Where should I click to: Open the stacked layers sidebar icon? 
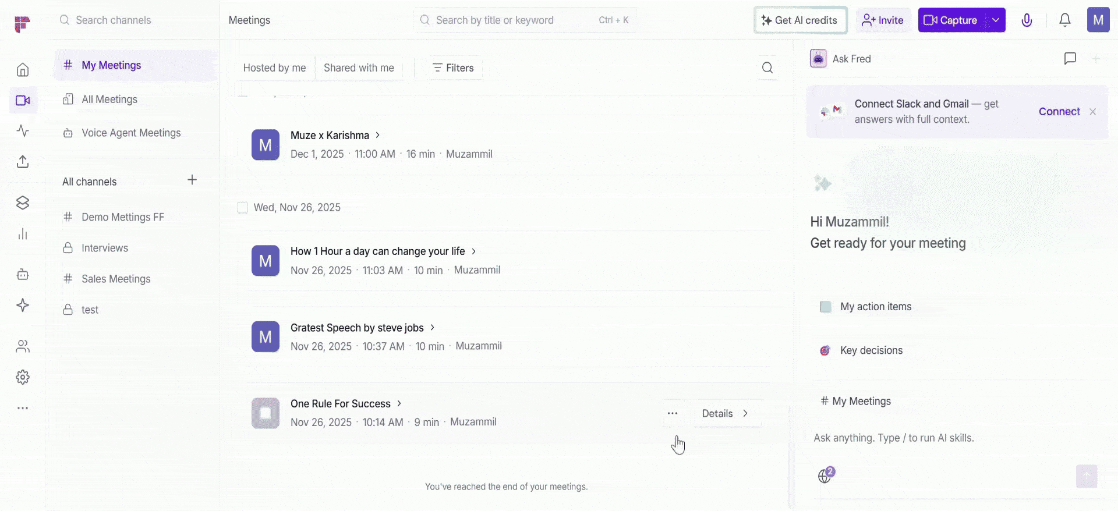click(x=23, y=203)
